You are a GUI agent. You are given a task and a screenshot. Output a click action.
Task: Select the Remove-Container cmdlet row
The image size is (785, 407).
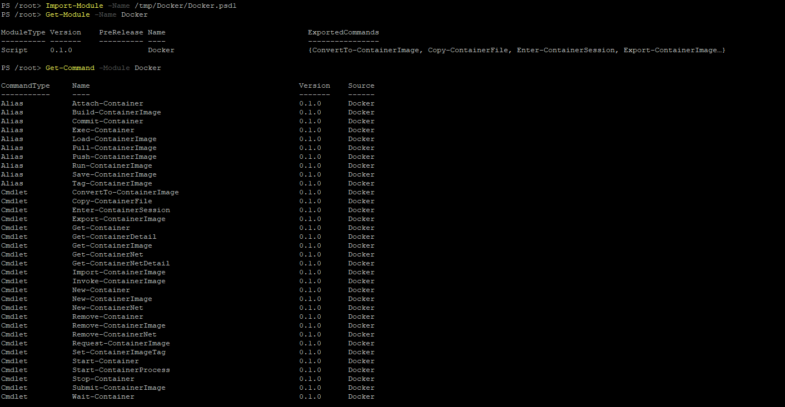pyautogui.click(x=107, y=316)
